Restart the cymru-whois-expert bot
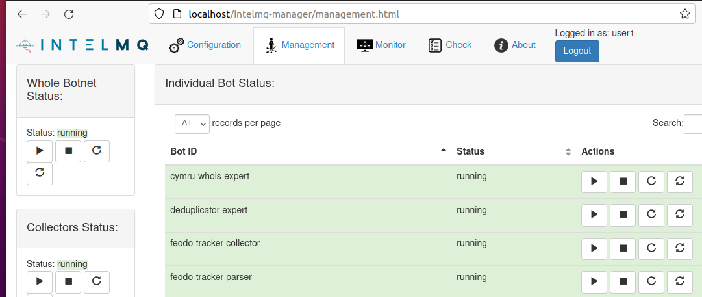This screenshot has height=297, width=702. [680, 182]
